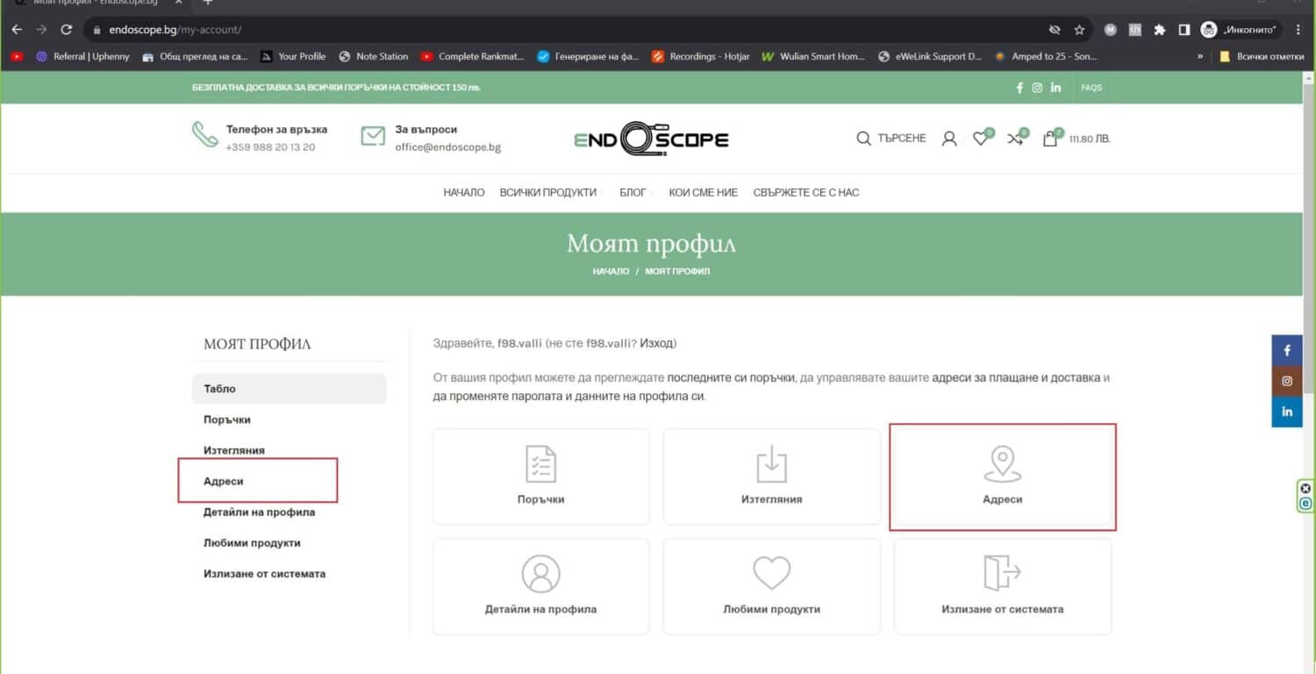
Task: Open the КОИ СМЕ НИЕ menu item
Action: tap(703, 192)
